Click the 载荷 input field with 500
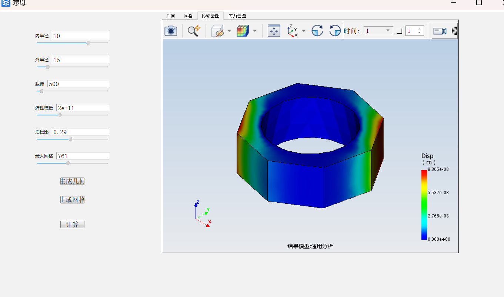This screenshot has width=504, height=297. click(78, 84)
